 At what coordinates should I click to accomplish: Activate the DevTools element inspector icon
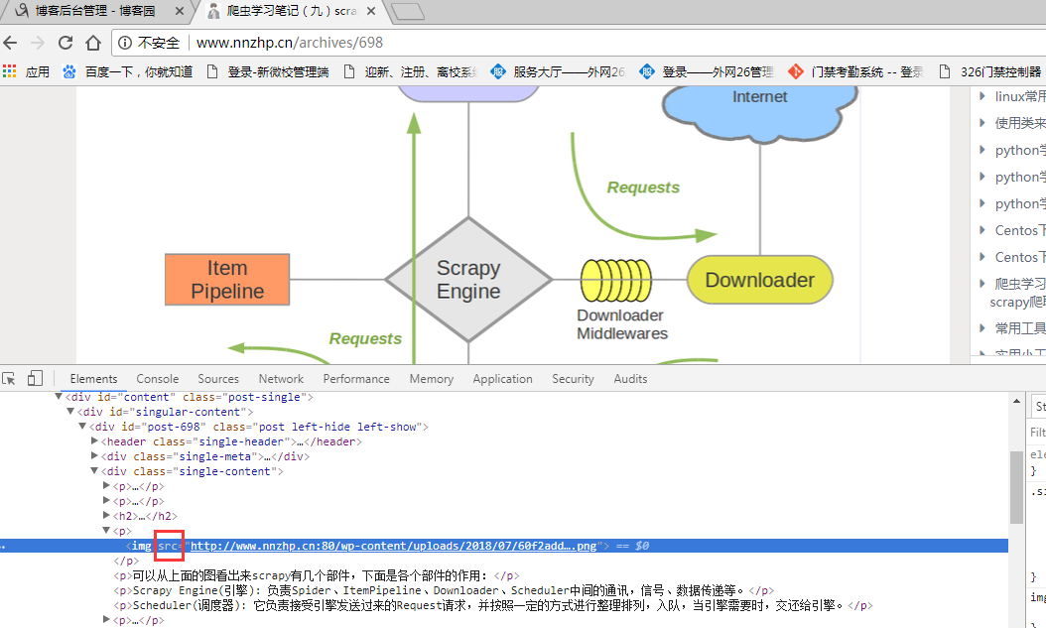(x=9, y=379)
